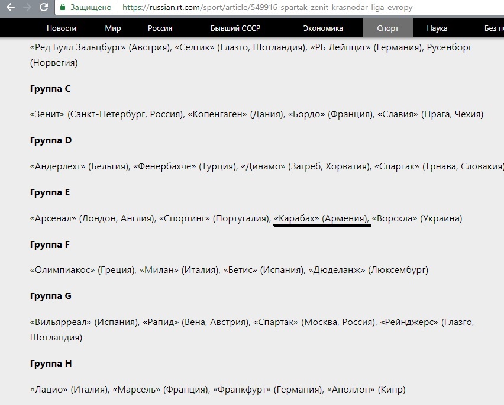
Task: Click the text «Спартак» (Москва, Россия)
Action: (314, 322)
